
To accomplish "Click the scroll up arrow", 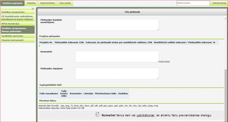I will click(225, 19).
